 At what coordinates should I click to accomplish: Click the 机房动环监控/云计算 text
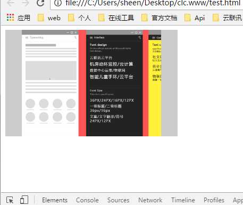tap(111, 64)
